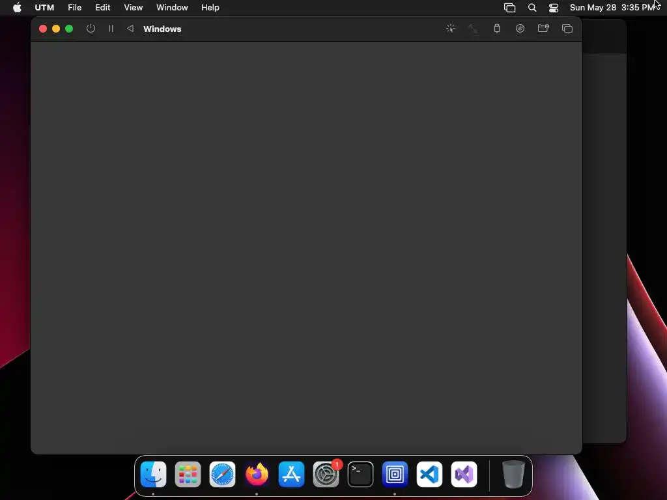The width and height of the screenshot is (667, 500).
Task: Open the Help menu
Action: tap(210, 7)
